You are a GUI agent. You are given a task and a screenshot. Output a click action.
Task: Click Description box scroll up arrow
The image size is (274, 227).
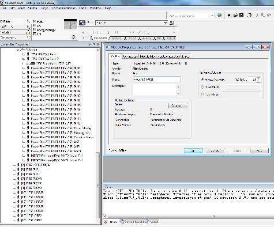179,87
